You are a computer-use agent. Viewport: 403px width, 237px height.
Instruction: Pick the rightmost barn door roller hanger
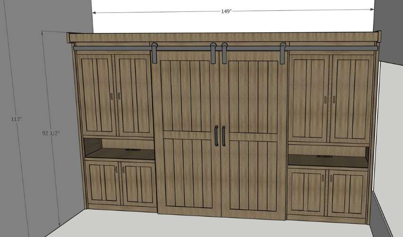[283, 52]
